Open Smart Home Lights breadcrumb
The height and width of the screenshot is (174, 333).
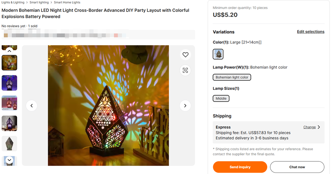click(x=67, y=2)
